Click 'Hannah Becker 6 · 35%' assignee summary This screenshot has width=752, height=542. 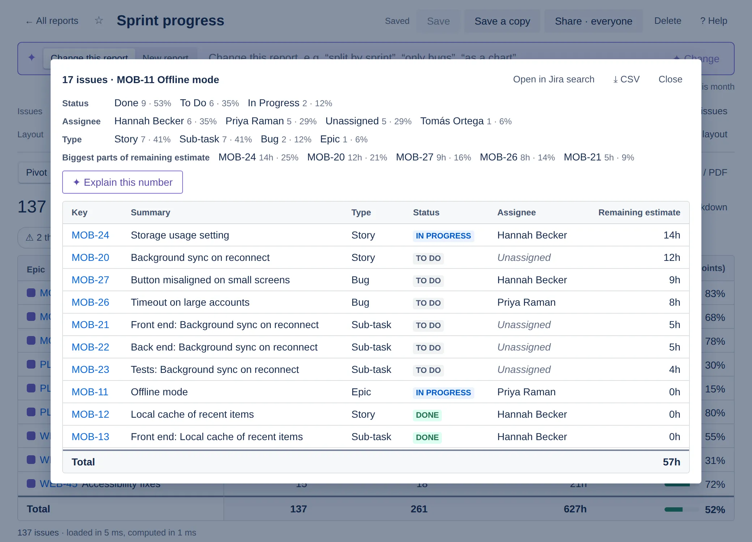coord(166,121)
